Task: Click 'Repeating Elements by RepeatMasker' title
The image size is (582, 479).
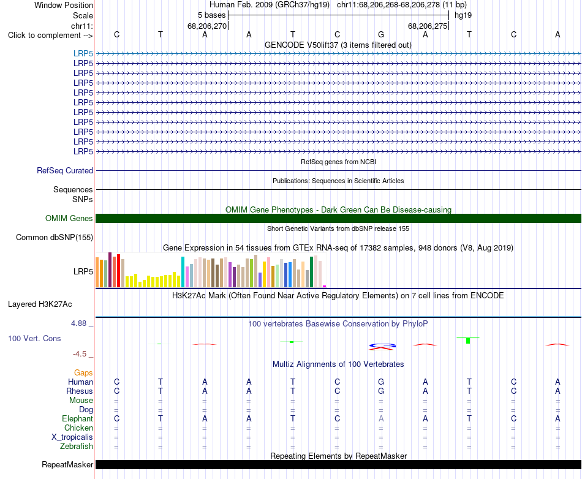Action: point(339,456)
